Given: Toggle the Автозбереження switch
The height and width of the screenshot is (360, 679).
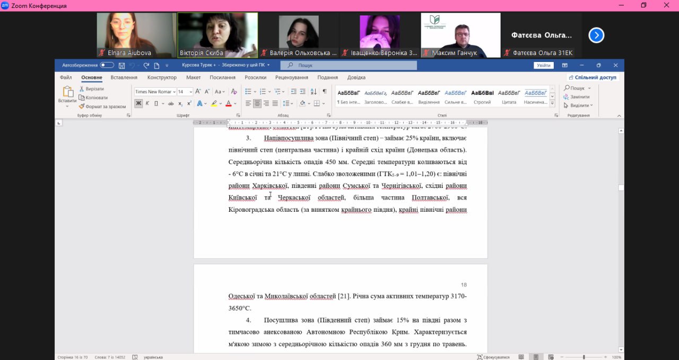Looking at the screenshot, I should pyautogui.click(x=107, y=65).
